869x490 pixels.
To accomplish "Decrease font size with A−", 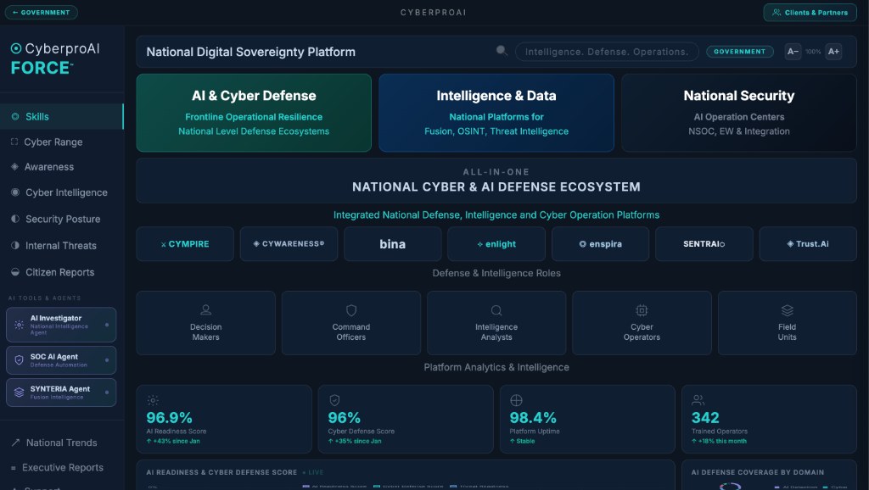I will pyautogui.click(x=793, y=52).
